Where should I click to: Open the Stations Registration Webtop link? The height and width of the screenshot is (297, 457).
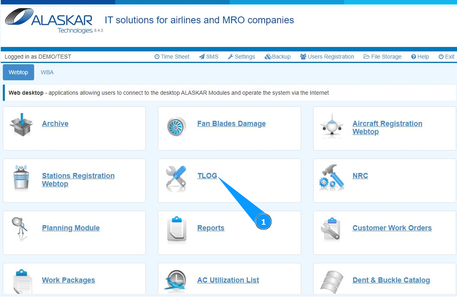pyautogui.click(x=78, y=180)
